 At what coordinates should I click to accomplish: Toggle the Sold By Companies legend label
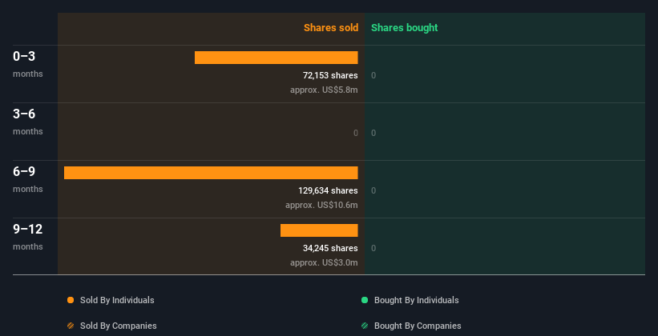coord(119,326)
